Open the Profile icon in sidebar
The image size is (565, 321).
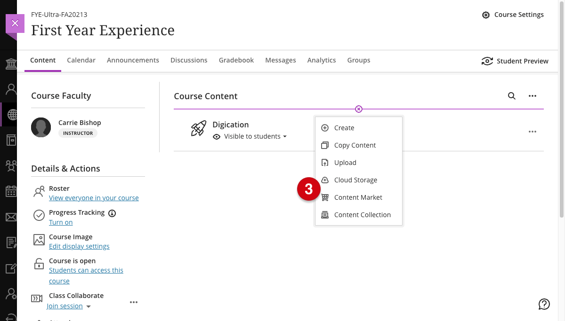11,89
